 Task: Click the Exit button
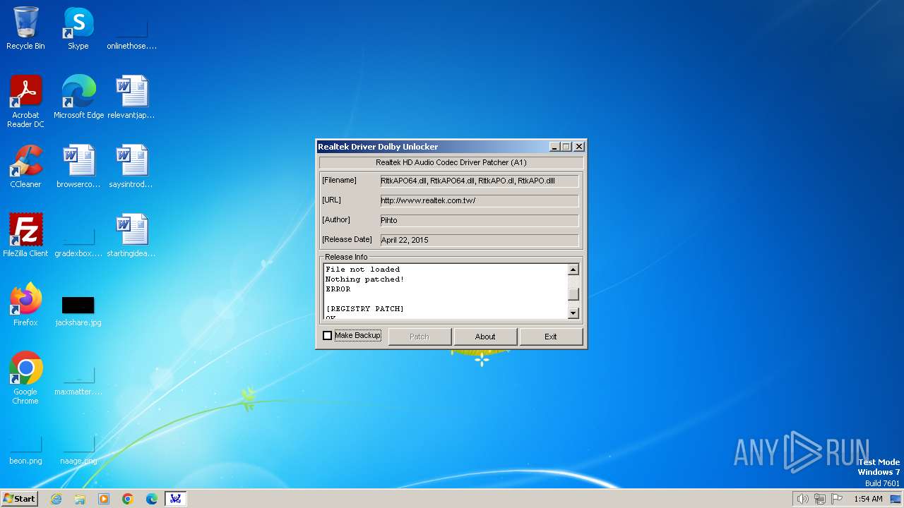pyautogui.click(x=551, y=337)
